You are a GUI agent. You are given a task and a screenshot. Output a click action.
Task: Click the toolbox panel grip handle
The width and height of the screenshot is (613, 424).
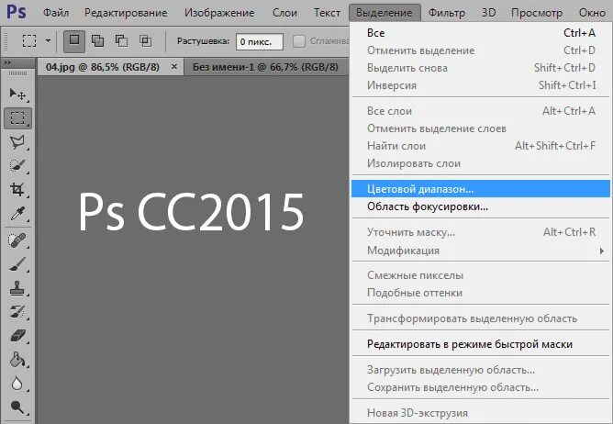point(18,73)
